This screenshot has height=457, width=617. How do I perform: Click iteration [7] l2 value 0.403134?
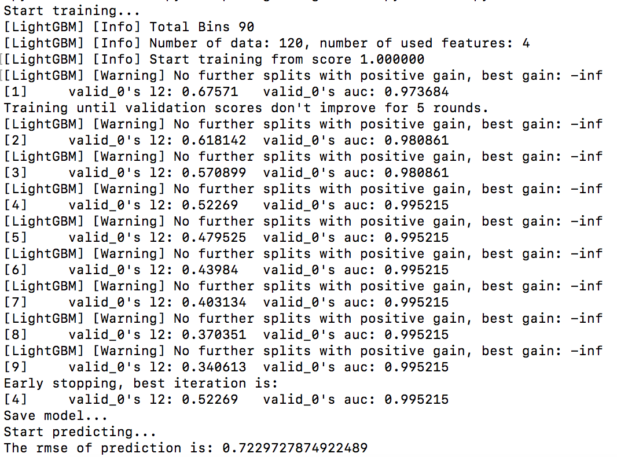point(214,302)
